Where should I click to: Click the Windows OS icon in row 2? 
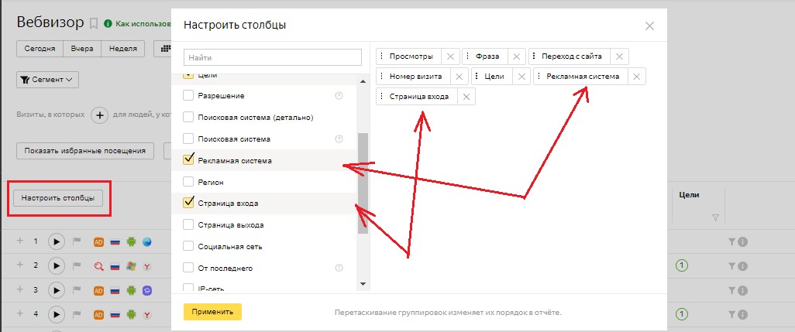pyautogui.click(x=131, y=265)
